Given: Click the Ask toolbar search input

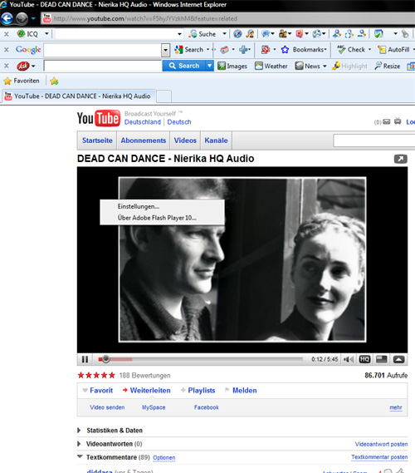Looking at the screenshot, I should click(x=103, y=66).
